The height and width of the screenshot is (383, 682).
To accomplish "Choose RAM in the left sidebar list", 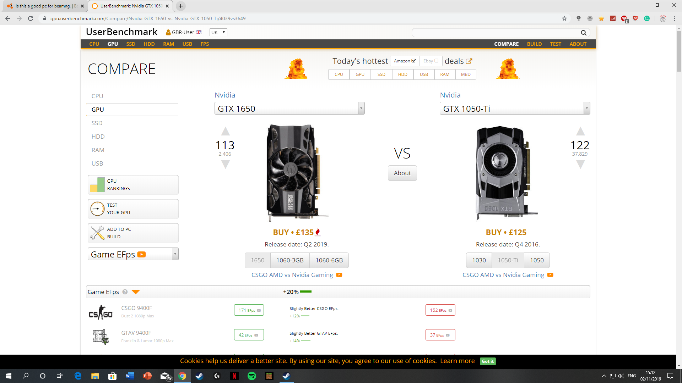I will tap(98, 150).
